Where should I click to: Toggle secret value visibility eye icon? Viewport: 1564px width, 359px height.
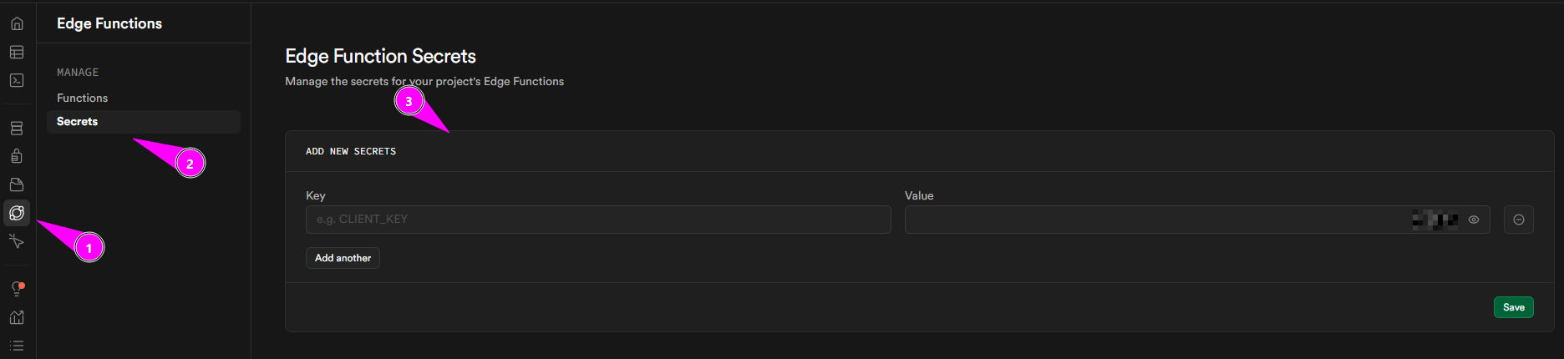coord(1474,220)
